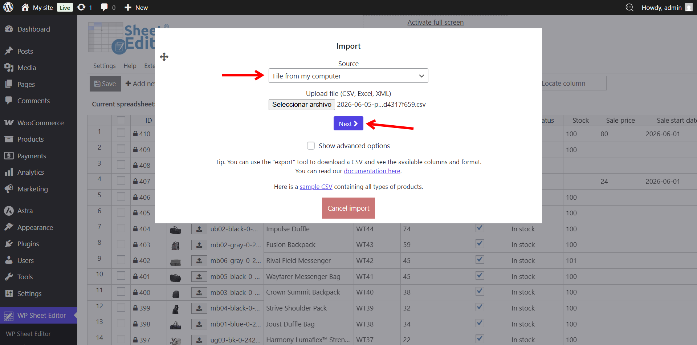The image size is (697, 345).
Task: Click Cancel import button
Action: pos(348,208)
